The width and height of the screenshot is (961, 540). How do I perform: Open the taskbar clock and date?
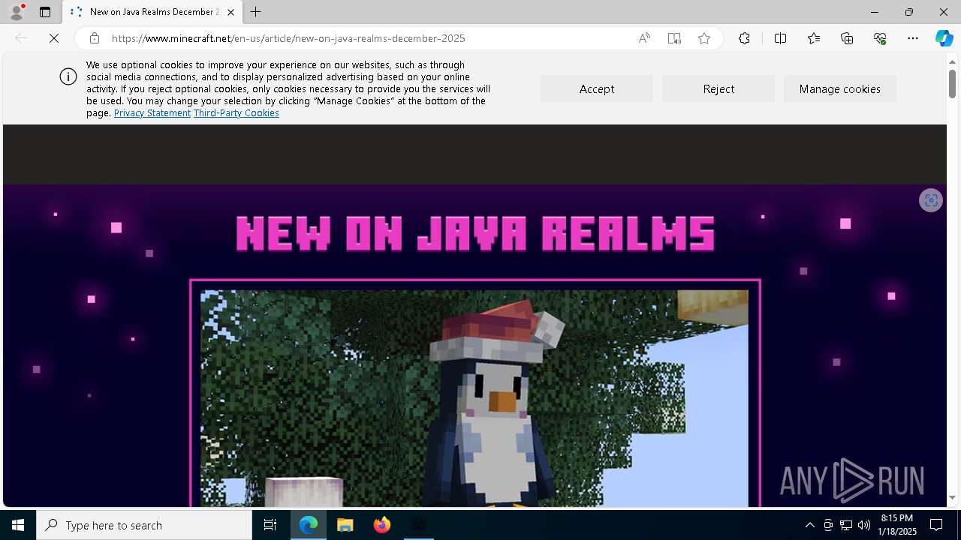pos(897,525)
